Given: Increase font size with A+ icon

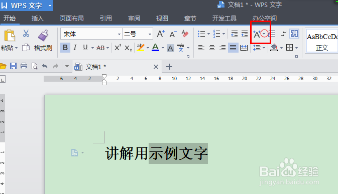Looking at the screenshot, I should pos(161,34).
